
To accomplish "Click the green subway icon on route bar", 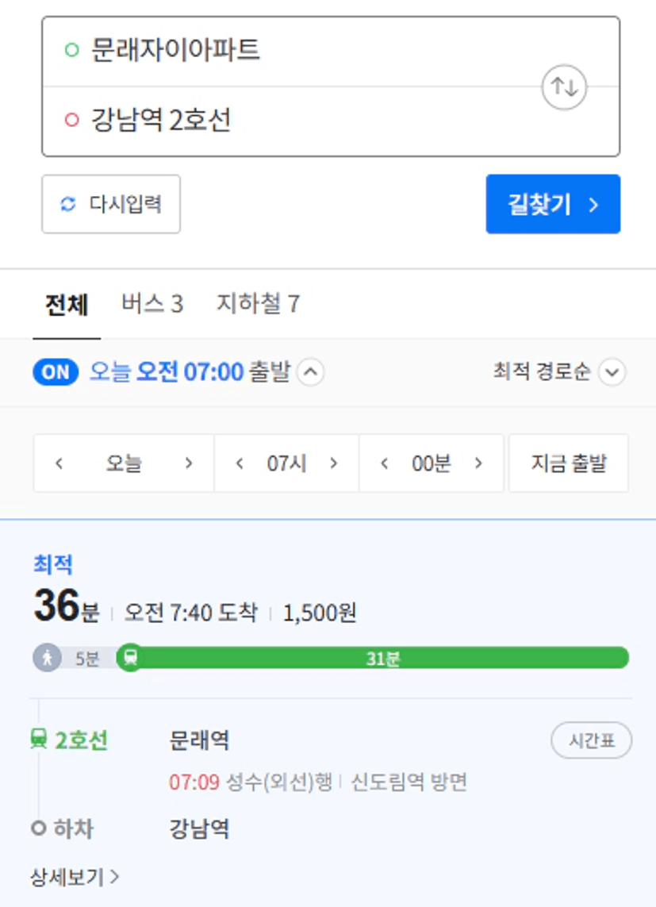I will click(x=131, y=658).
